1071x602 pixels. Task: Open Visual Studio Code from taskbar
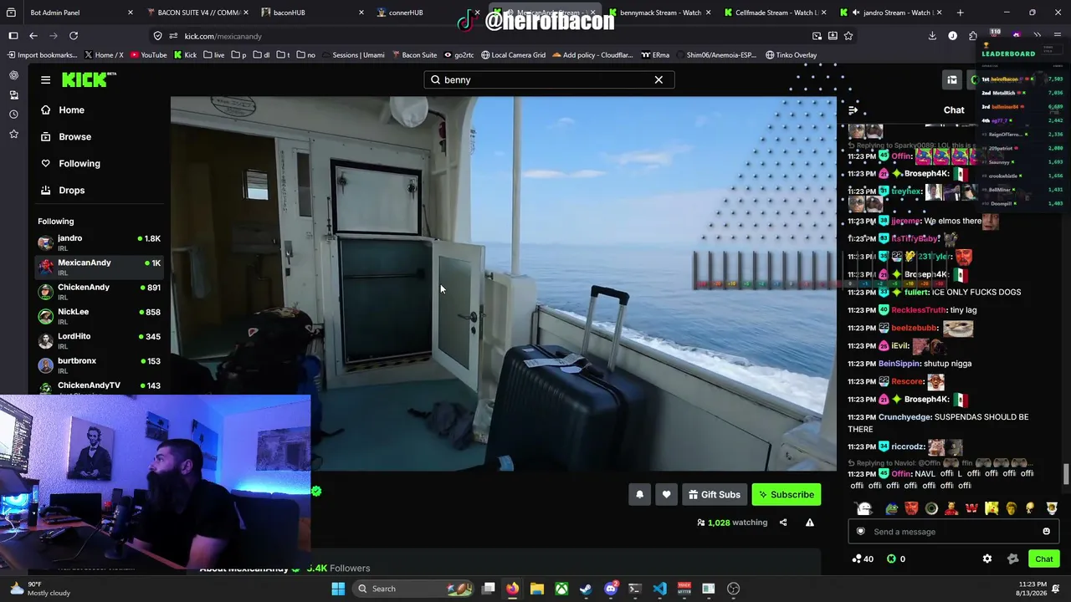pyautogui.click(x=659, y=589)
